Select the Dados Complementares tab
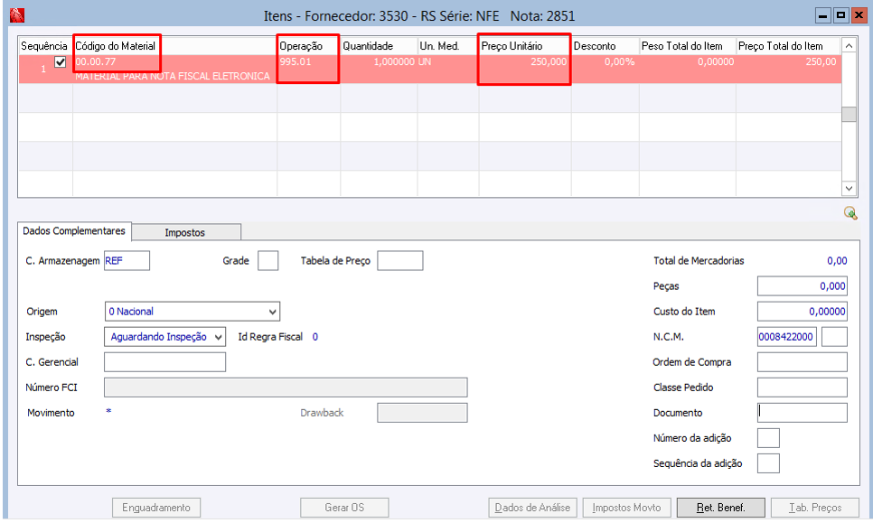The image size is (873, 523). coord(74,231)
